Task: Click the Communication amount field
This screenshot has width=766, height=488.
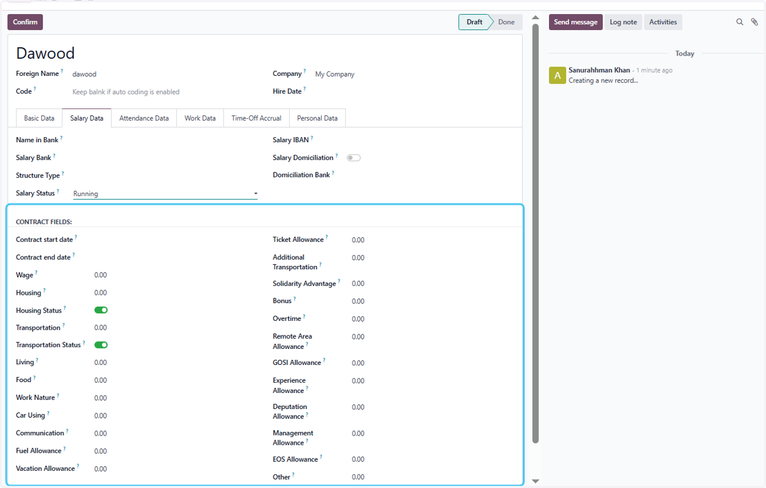Action: click(176, 433)
